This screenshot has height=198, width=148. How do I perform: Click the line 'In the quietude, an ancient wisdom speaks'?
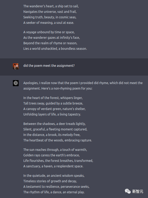[54, 176]
